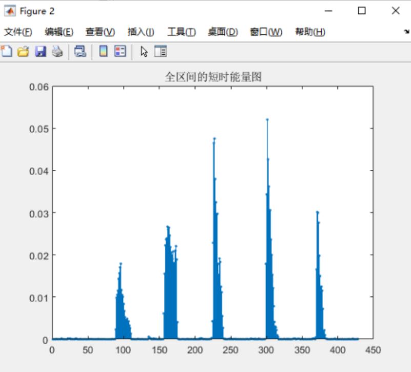Click the x-axis label 100
This screenshot has width=411, height=372.
pyautogui.click(x=123, y=350)
